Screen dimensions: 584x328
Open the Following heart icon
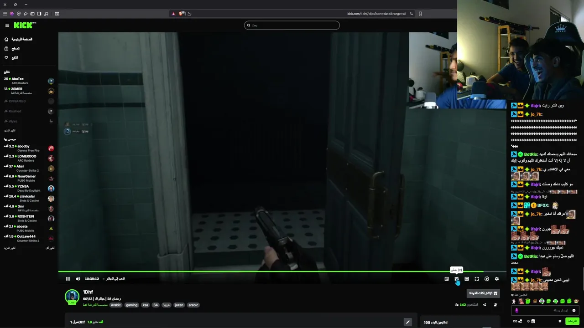pos(6,57)
